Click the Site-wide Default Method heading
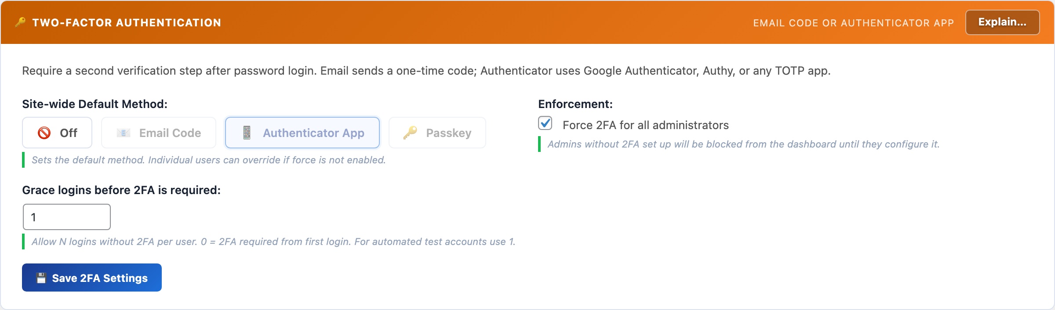The width and height of the screenshot is (1055, 310). pos(95,104)
